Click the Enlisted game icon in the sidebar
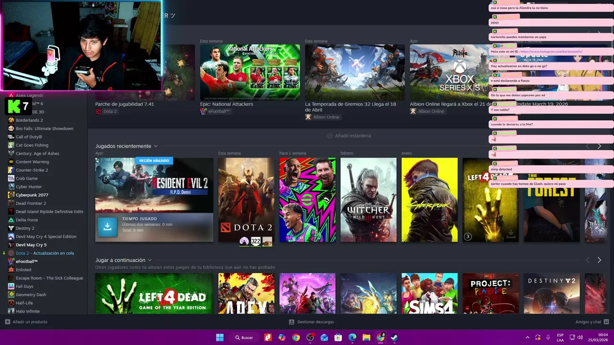 (x=11, y=270)
